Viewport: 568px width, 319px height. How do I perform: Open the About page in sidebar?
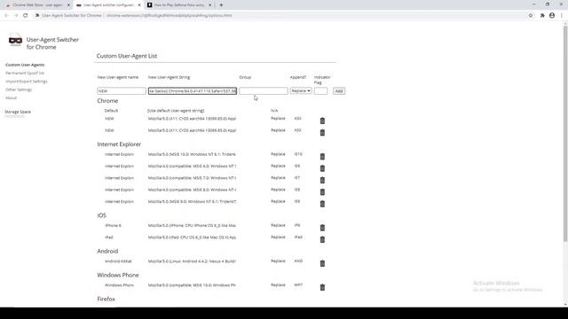pyautogui.click(x=11, y=98)
